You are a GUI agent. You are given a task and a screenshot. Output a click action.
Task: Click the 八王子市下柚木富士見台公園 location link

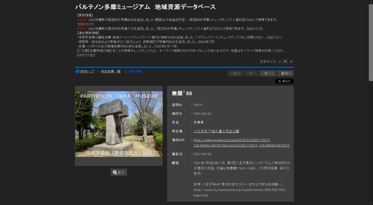(x=216, y=131)
